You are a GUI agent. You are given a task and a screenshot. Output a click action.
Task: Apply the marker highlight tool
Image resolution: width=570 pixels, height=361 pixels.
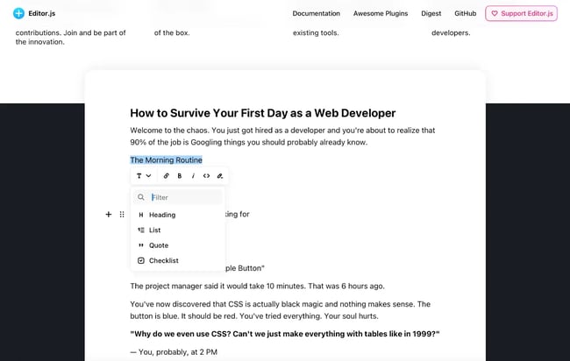(220, 176)
